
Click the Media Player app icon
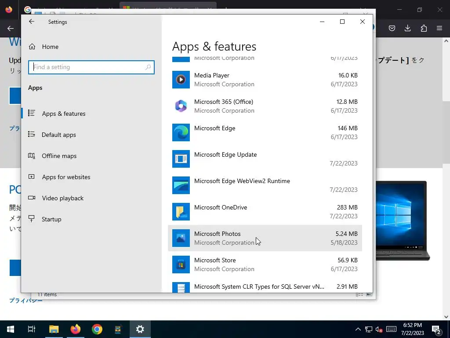coord(181,80)
